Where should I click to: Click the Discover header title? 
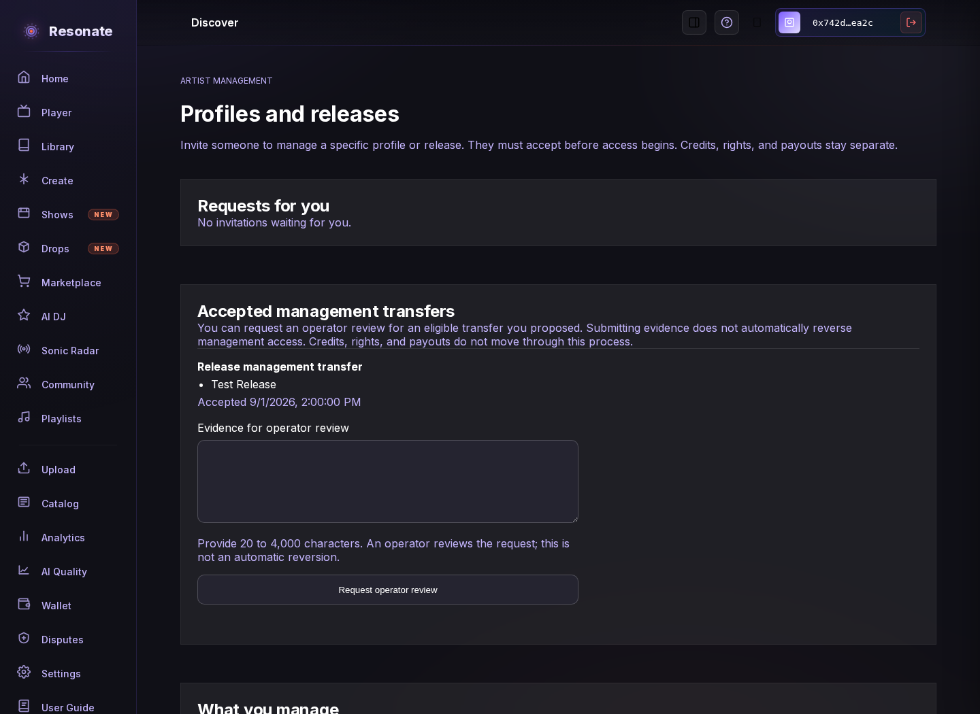tap(214, 22)
